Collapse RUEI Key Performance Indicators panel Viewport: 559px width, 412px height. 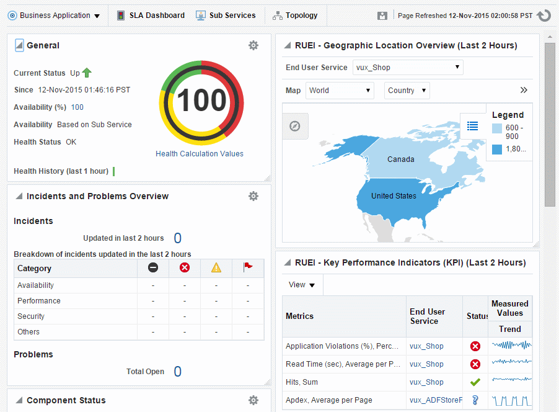tap(287, 262)
